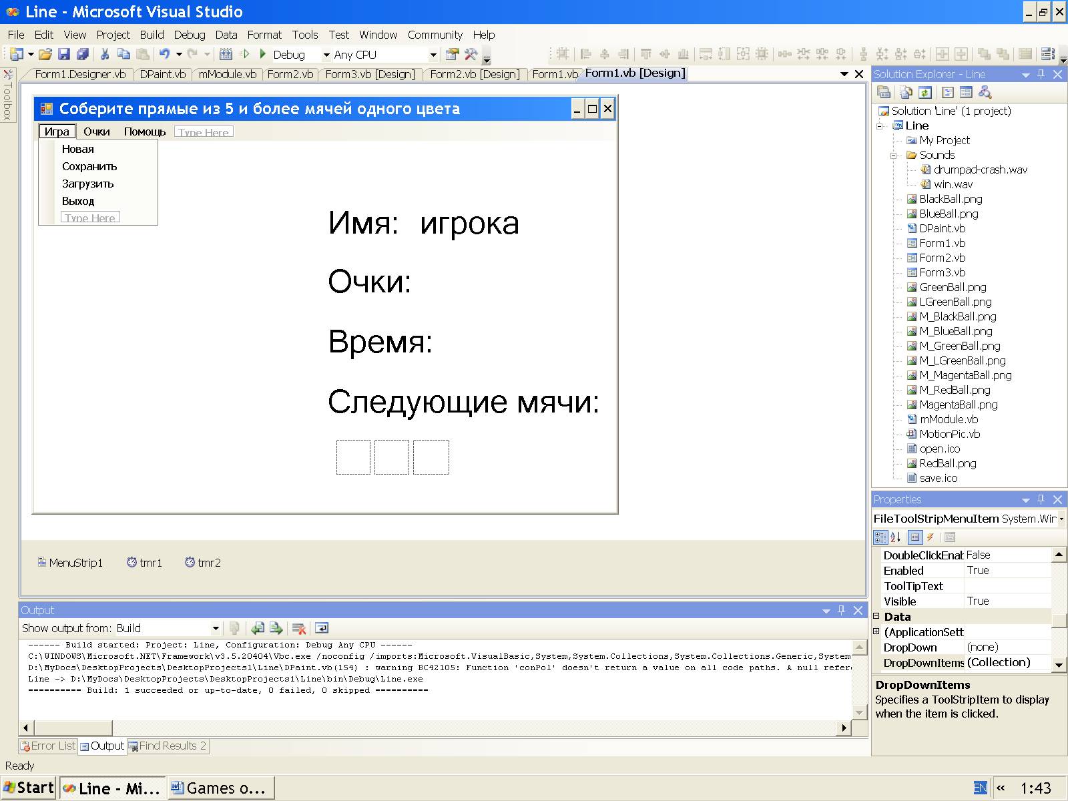Click the Сохранить menu item
The width and height of the screenshot is (1068, 801).
coord(89,167)
